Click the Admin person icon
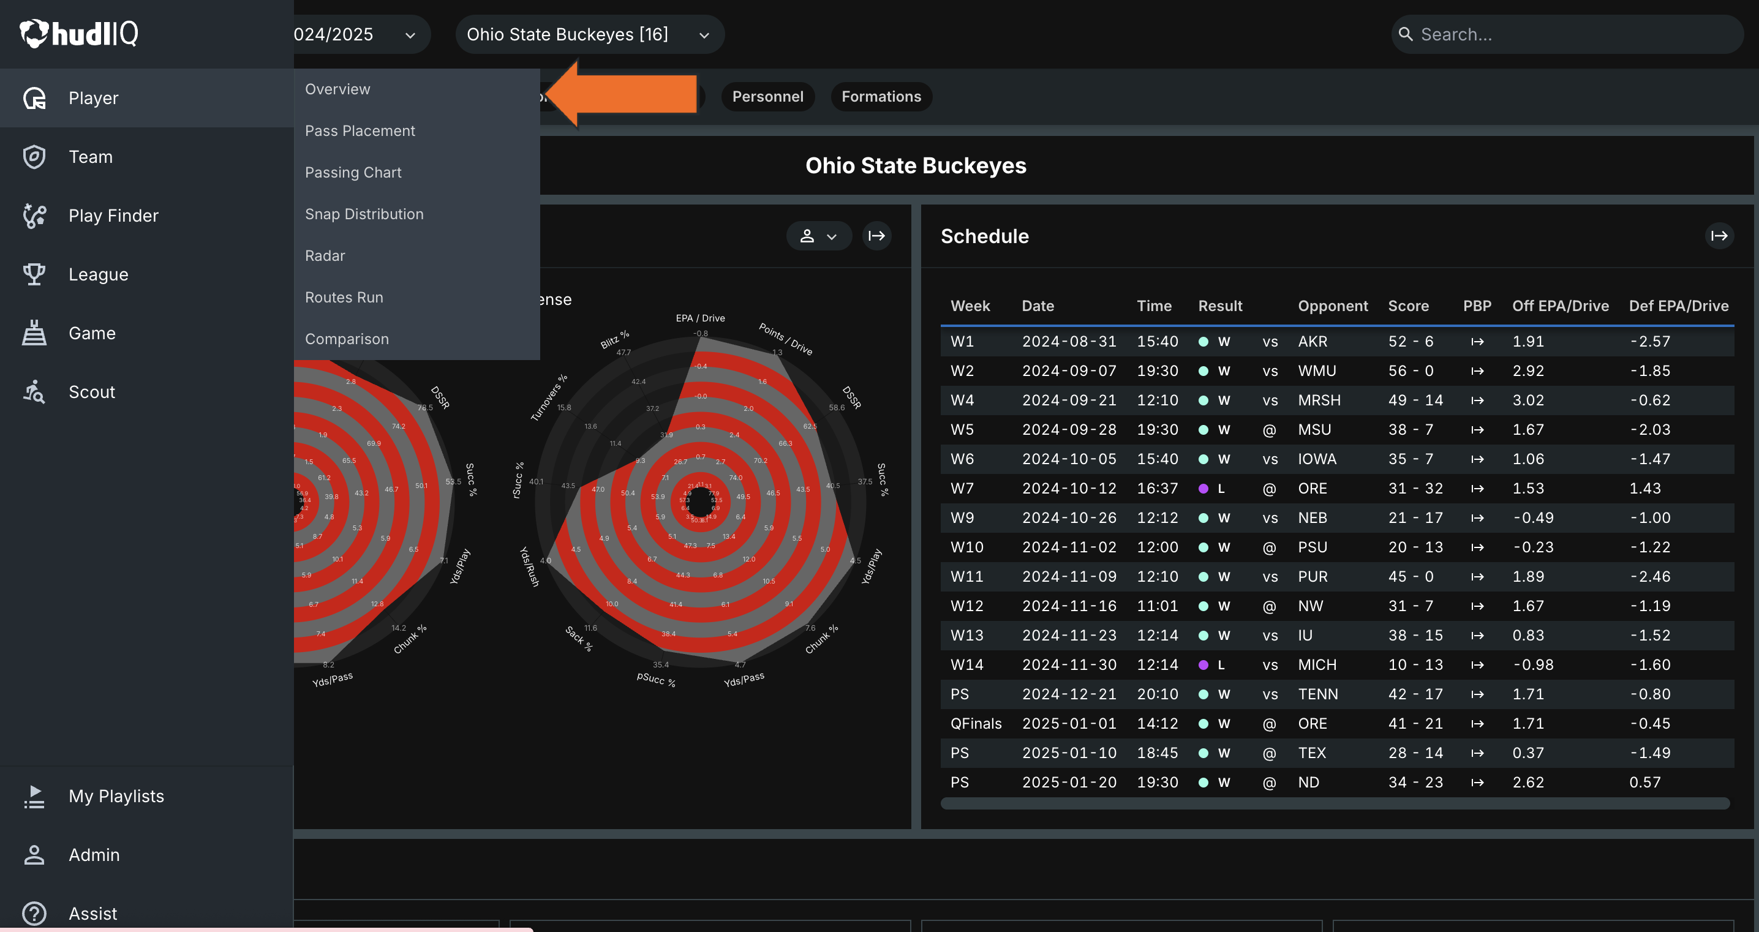Screen dimensions: 1759x932 click(34, 855)
